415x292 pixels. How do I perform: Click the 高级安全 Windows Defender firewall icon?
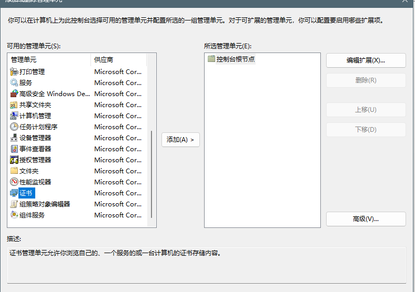(x=14, y=94)
